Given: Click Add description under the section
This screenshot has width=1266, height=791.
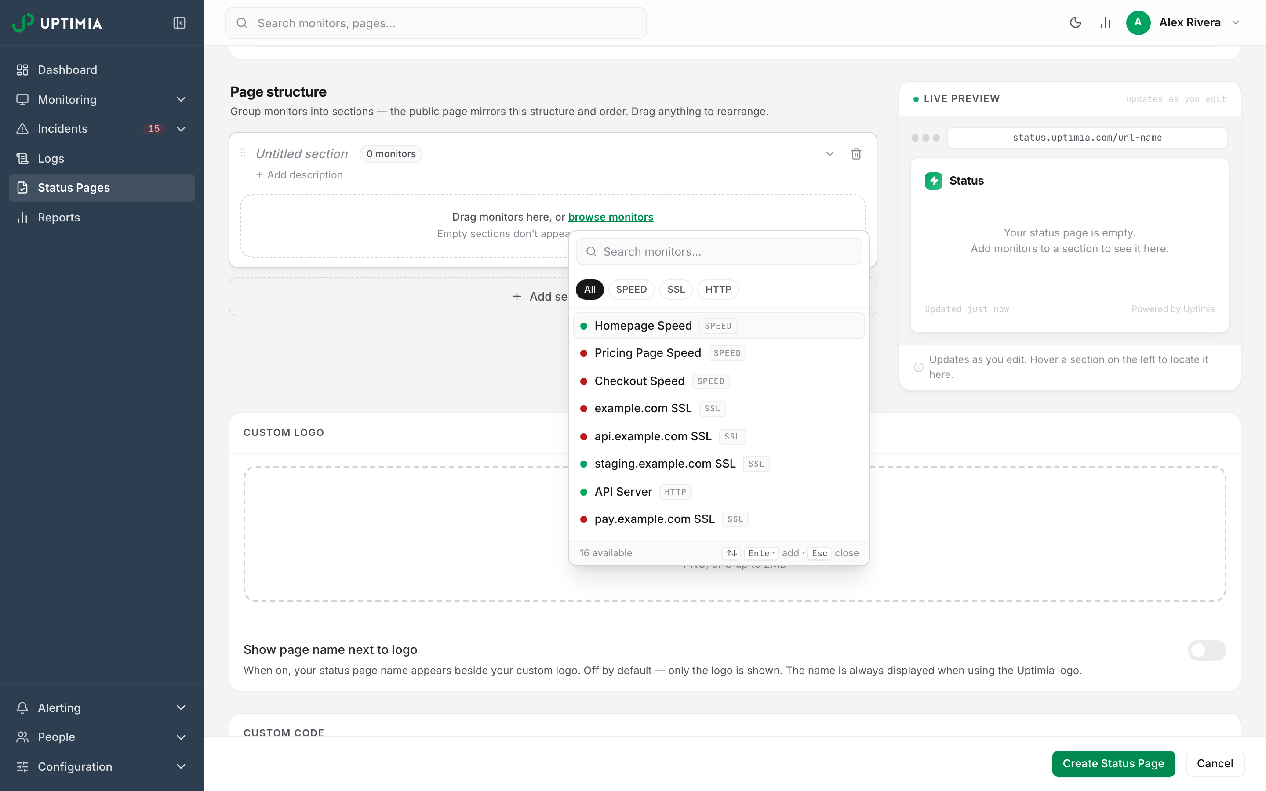Looking at the screenshot, I should pos(299,175).
